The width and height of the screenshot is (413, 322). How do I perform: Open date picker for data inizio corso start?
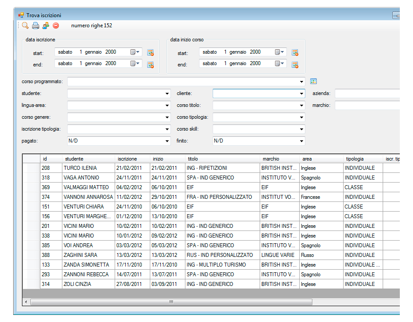click(x=280, y=52)
